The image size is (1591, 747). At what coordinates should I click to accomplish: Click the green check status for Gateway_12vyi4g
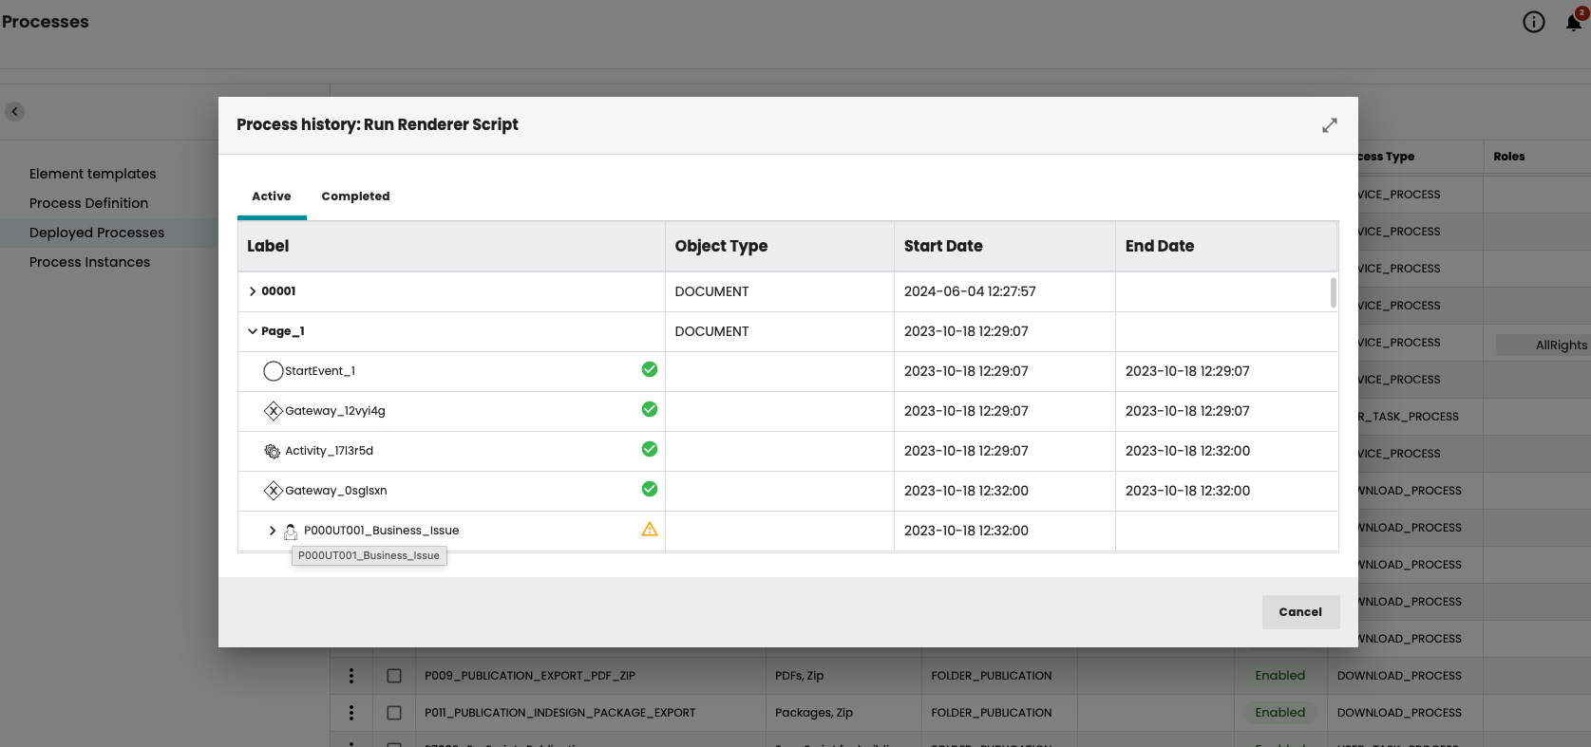click(650, 409)
